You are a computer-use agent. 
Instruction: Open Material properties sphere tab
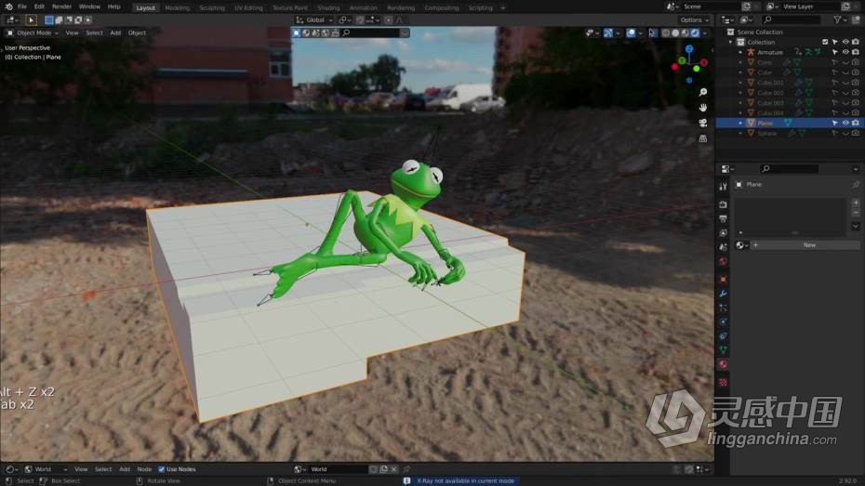(723, 365)
